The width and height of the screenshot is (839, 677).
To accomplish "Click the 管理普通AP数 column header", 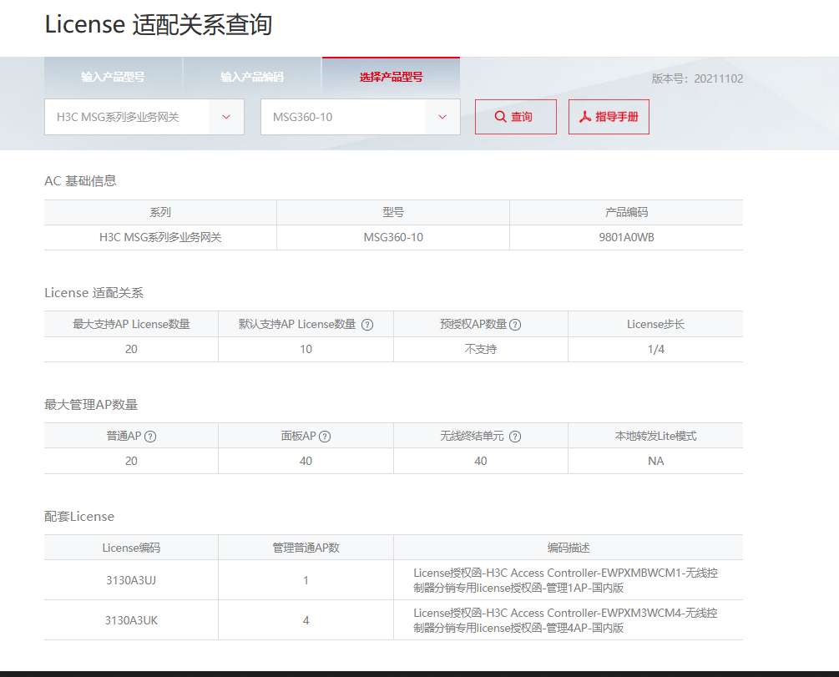I will click(306, 548).
